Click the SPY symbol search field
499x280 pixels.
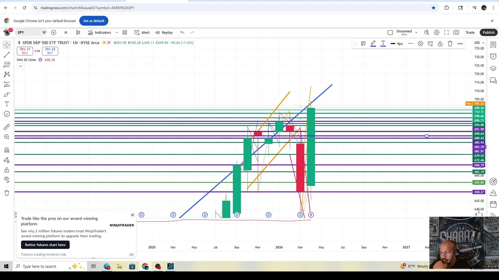[27, 32]
